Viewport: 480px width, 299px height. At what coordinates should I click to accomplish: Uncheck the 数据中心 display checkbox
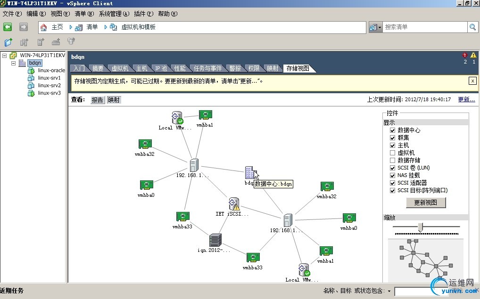coord(392,130)
